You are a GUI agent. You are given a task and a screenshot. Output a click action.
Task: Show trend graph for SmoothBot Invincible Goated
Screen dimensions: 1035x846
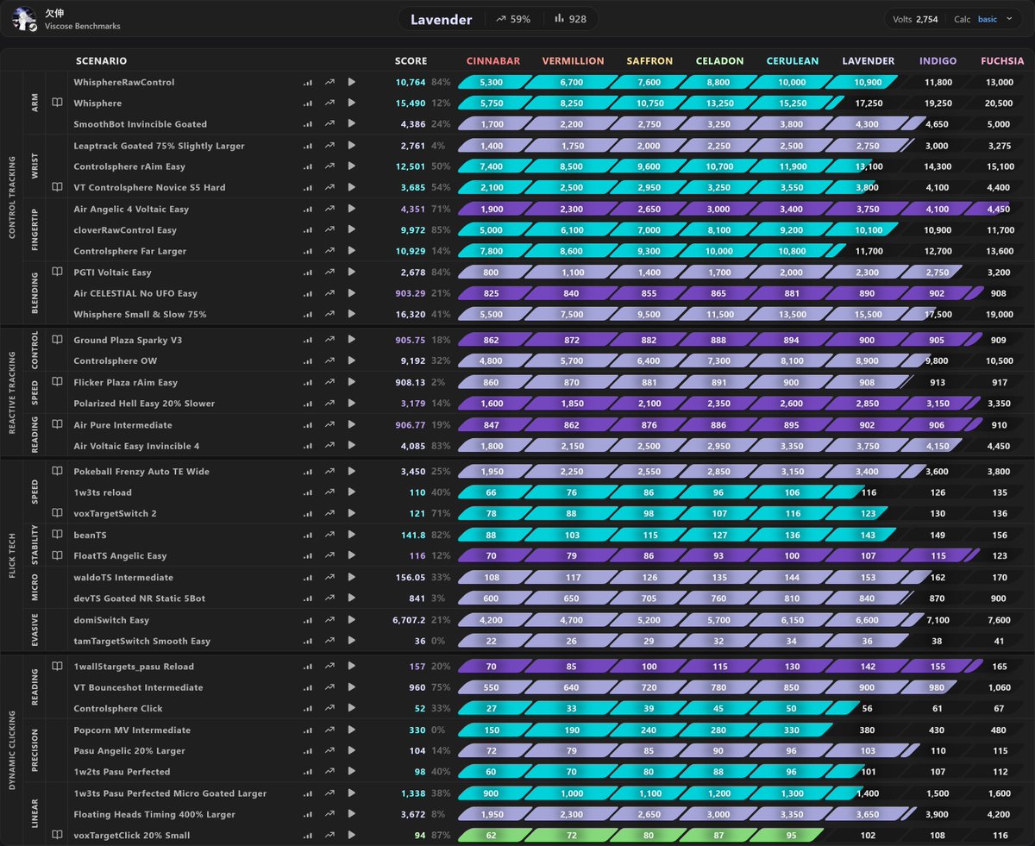[x=329, y=124]
